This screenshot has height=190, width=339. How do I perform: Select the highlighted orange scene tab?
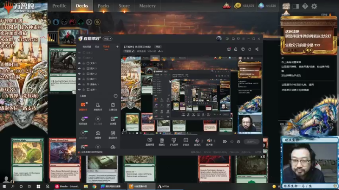[x=106, y=46]
